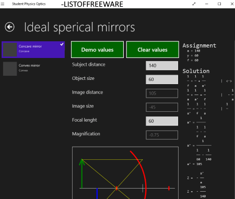Minimize the Student Physics Optics window

tap(207, 4)
